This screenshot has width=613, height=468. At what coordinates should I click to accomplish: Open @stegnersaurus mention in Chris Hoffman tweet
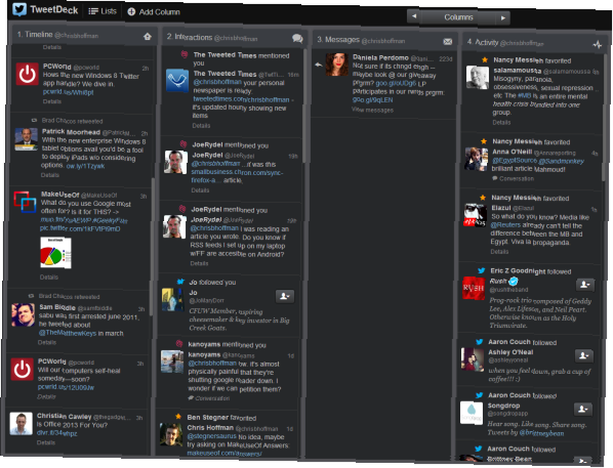(x=211, y=436)
